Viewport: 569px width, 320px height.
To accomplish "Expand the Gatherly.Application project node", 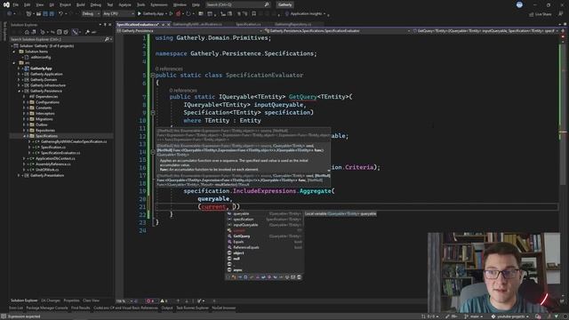I will click(x=19, y=74).
